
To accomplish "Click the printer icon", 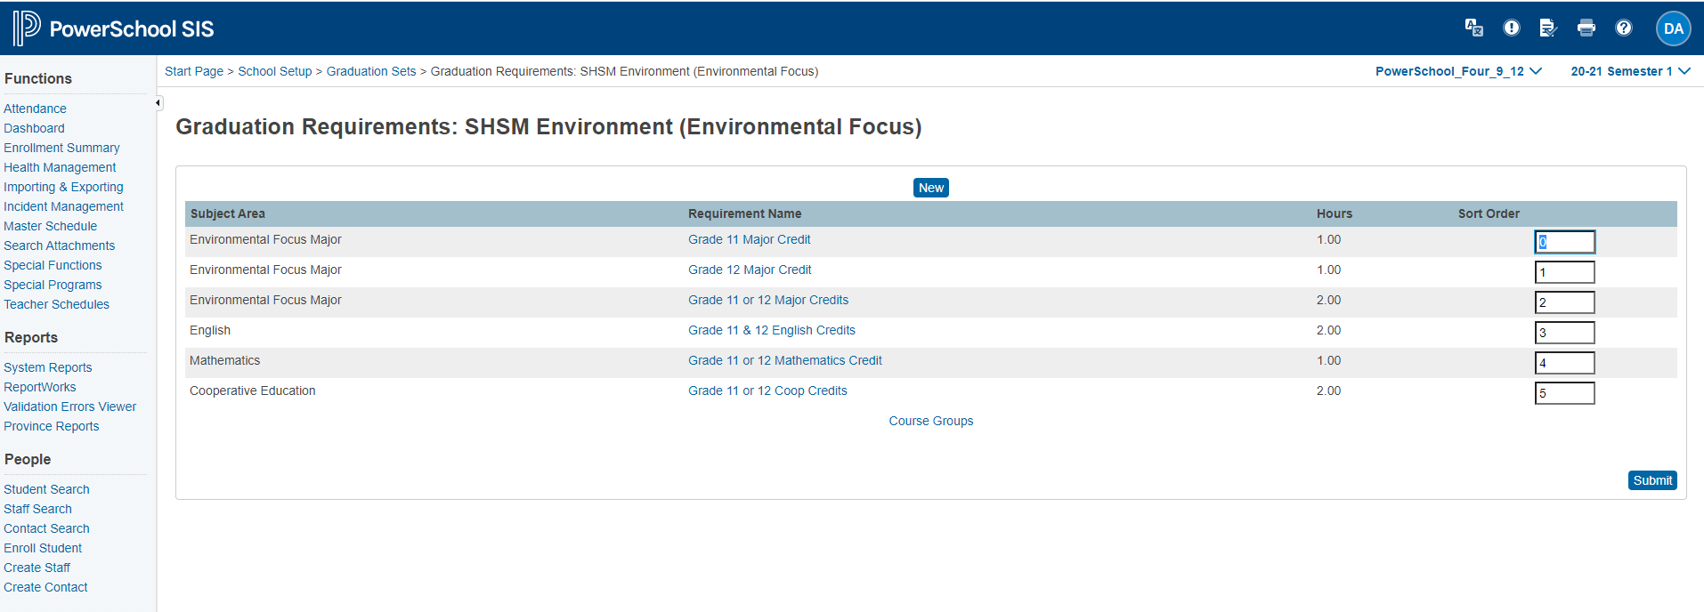I will pyautogui.click(x=1586, y=28).
